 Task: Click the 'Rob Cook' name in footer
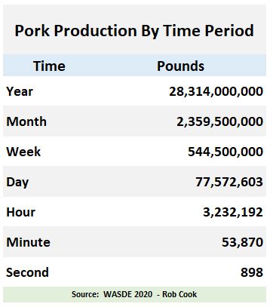point(179,294)
